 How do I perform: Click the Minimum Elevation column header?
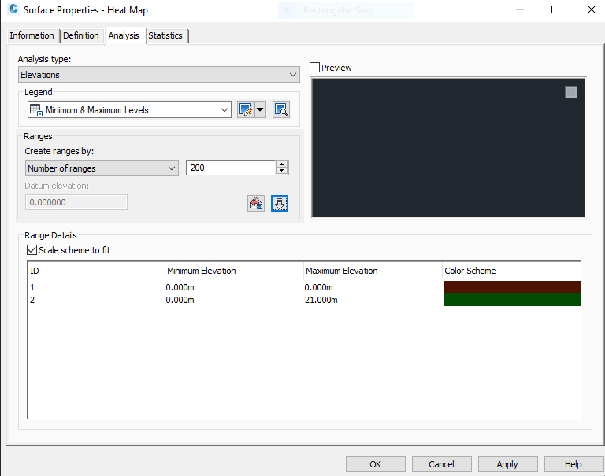click(x=234, y=271)
